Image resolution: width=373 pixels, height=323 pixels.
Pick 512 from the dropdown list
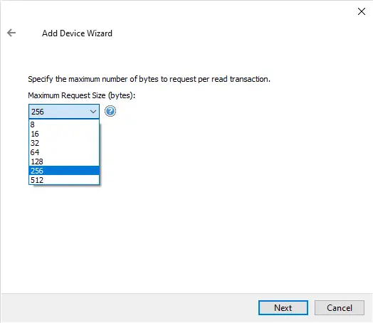(x=64, y=180)
